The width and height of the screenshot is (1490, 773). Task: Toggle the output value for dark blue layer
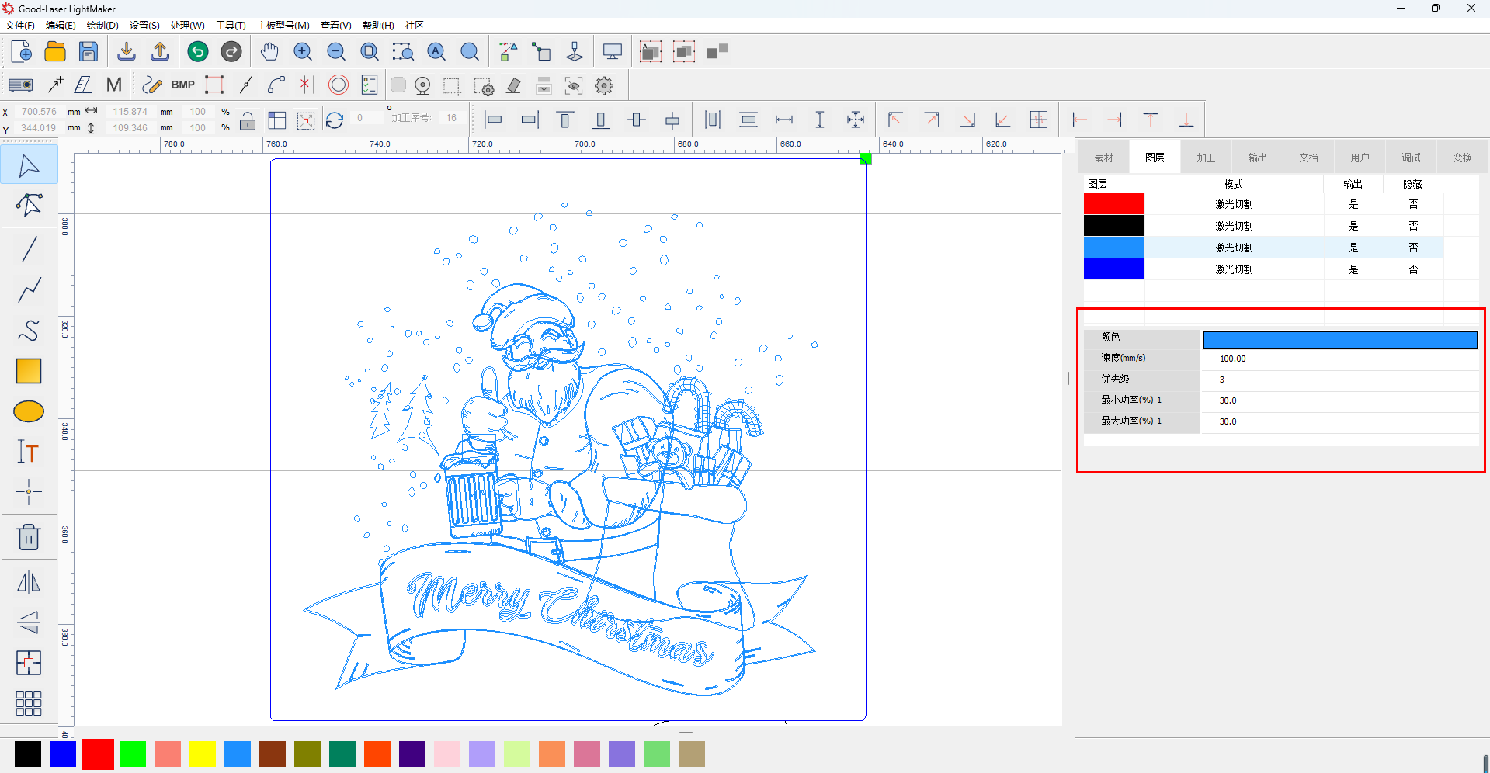(x=1353, y=269)
